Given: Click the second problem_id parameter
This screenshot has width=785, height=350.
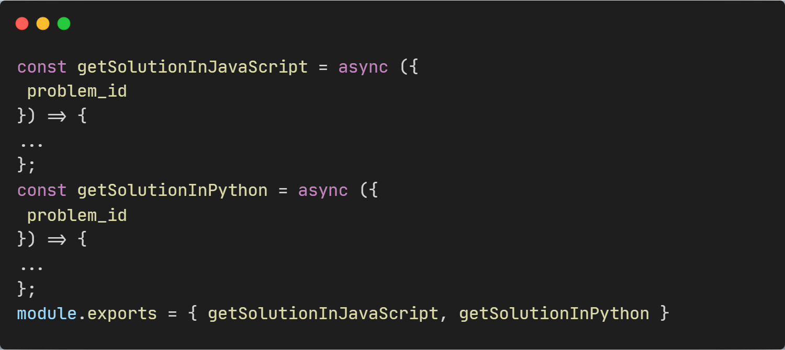Looking at the screenshot, I should point(77,215).
